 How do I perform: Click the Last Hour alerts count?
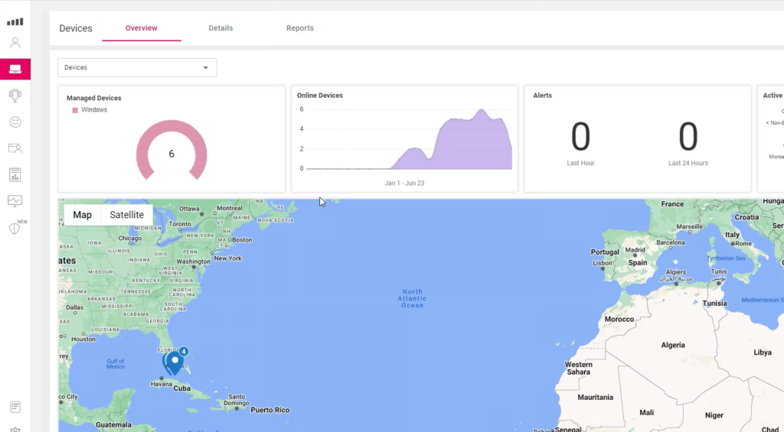(x=580, y=138)
